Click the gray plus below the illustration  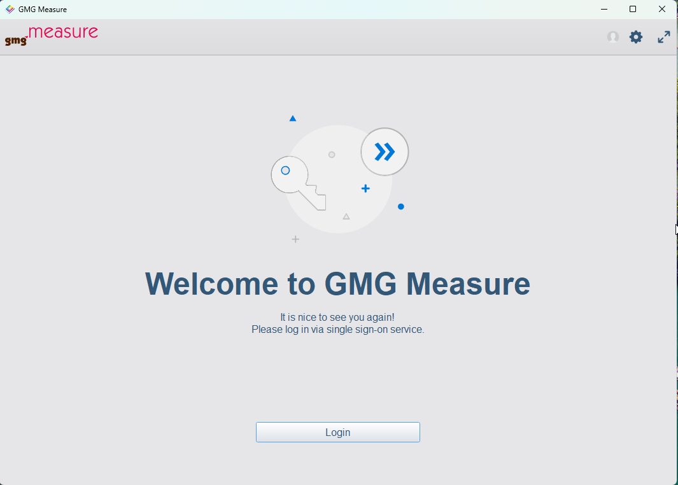(295, 239)
